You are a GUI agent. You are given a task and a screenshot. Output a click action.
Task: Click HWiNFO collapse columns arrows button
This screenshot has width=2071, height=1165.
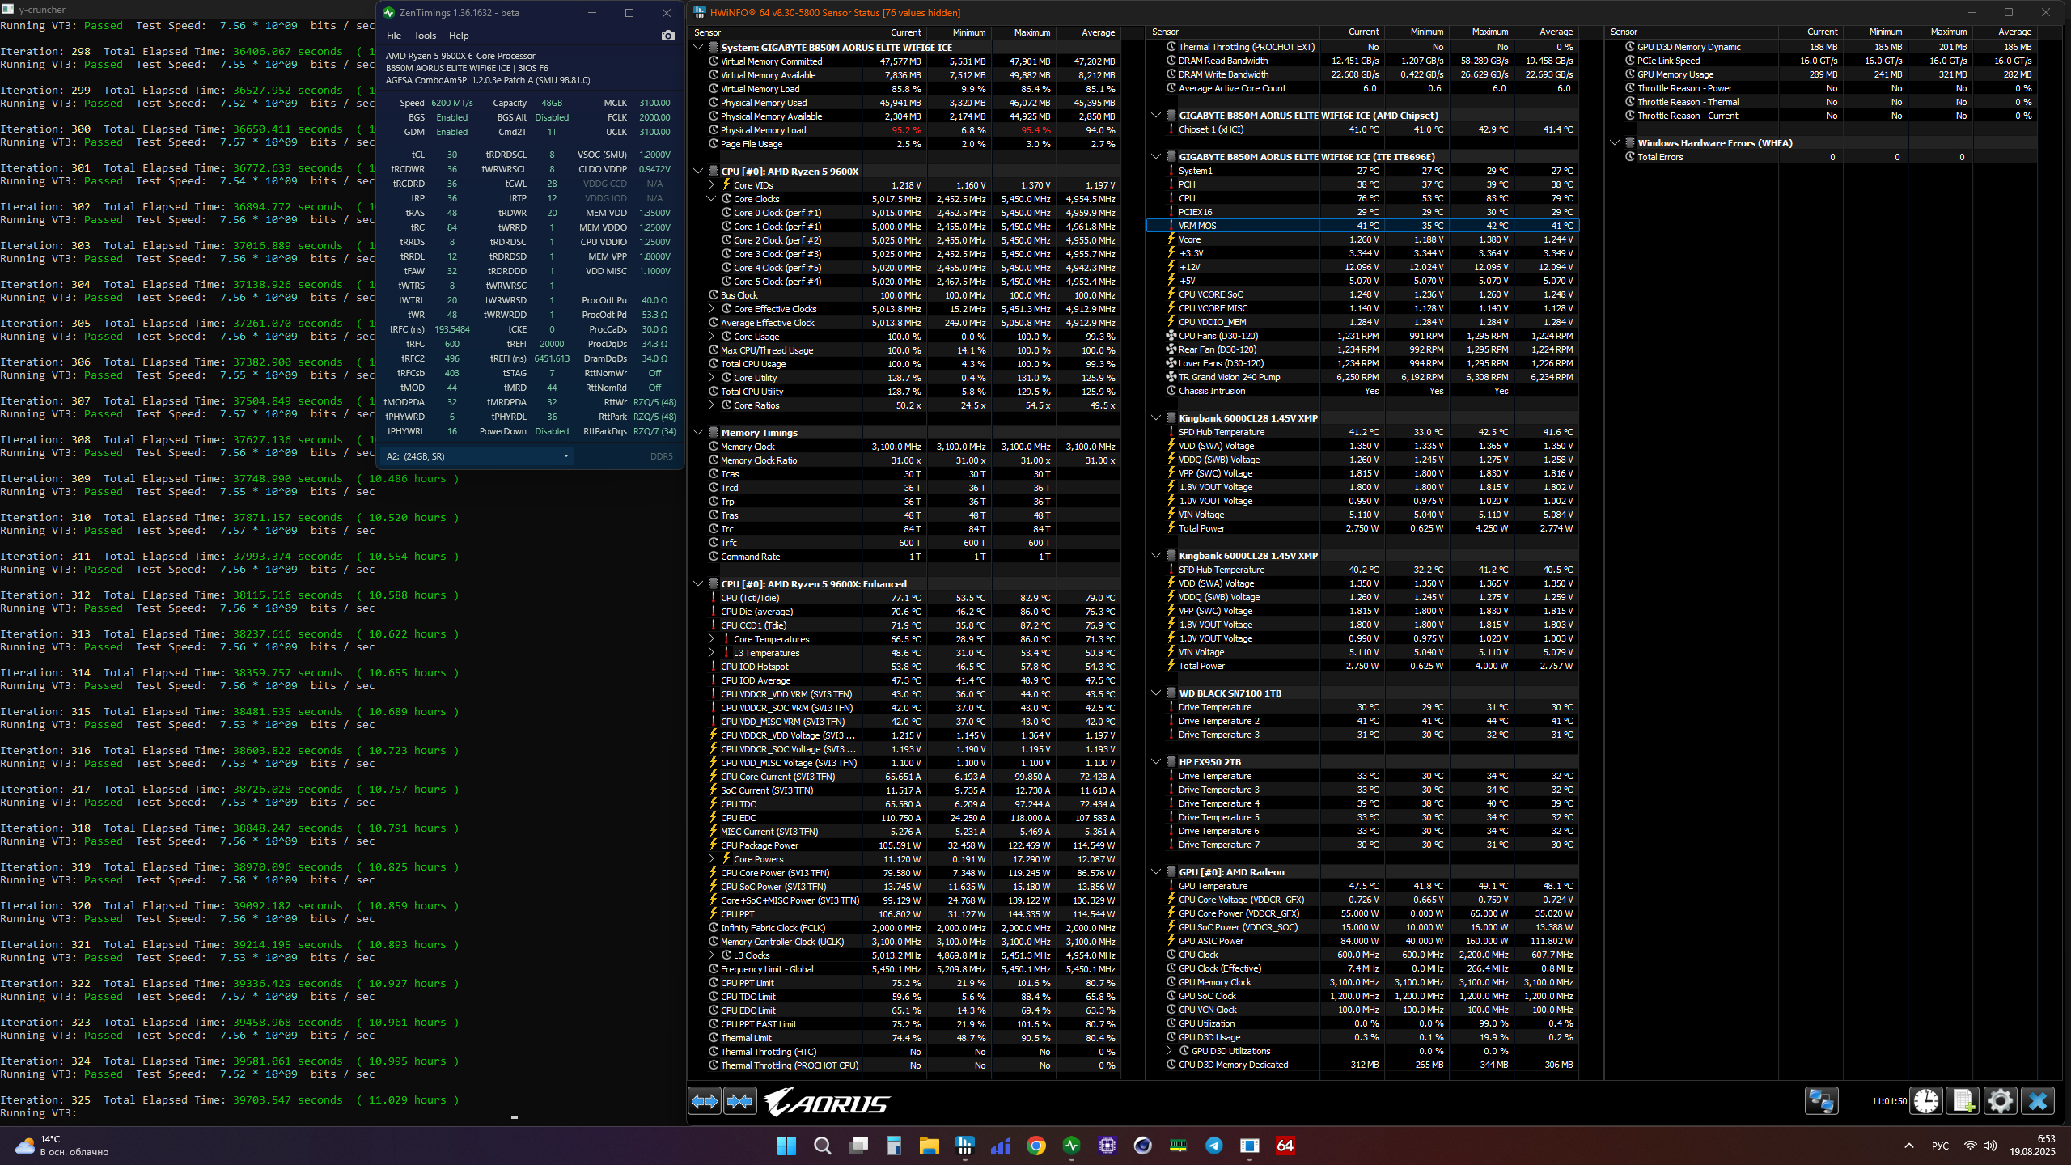pyautogui.click(x=739, y=1101)
